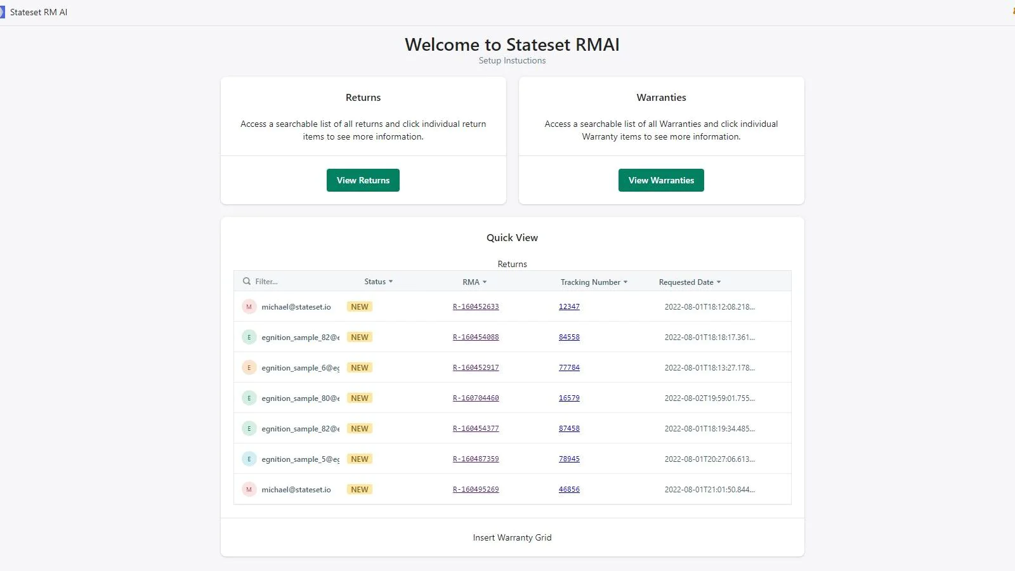Select michael@stateset.io in the R-160495269 row
The height and width of the screenshot is (571, 1015).
tap(296, 489)
